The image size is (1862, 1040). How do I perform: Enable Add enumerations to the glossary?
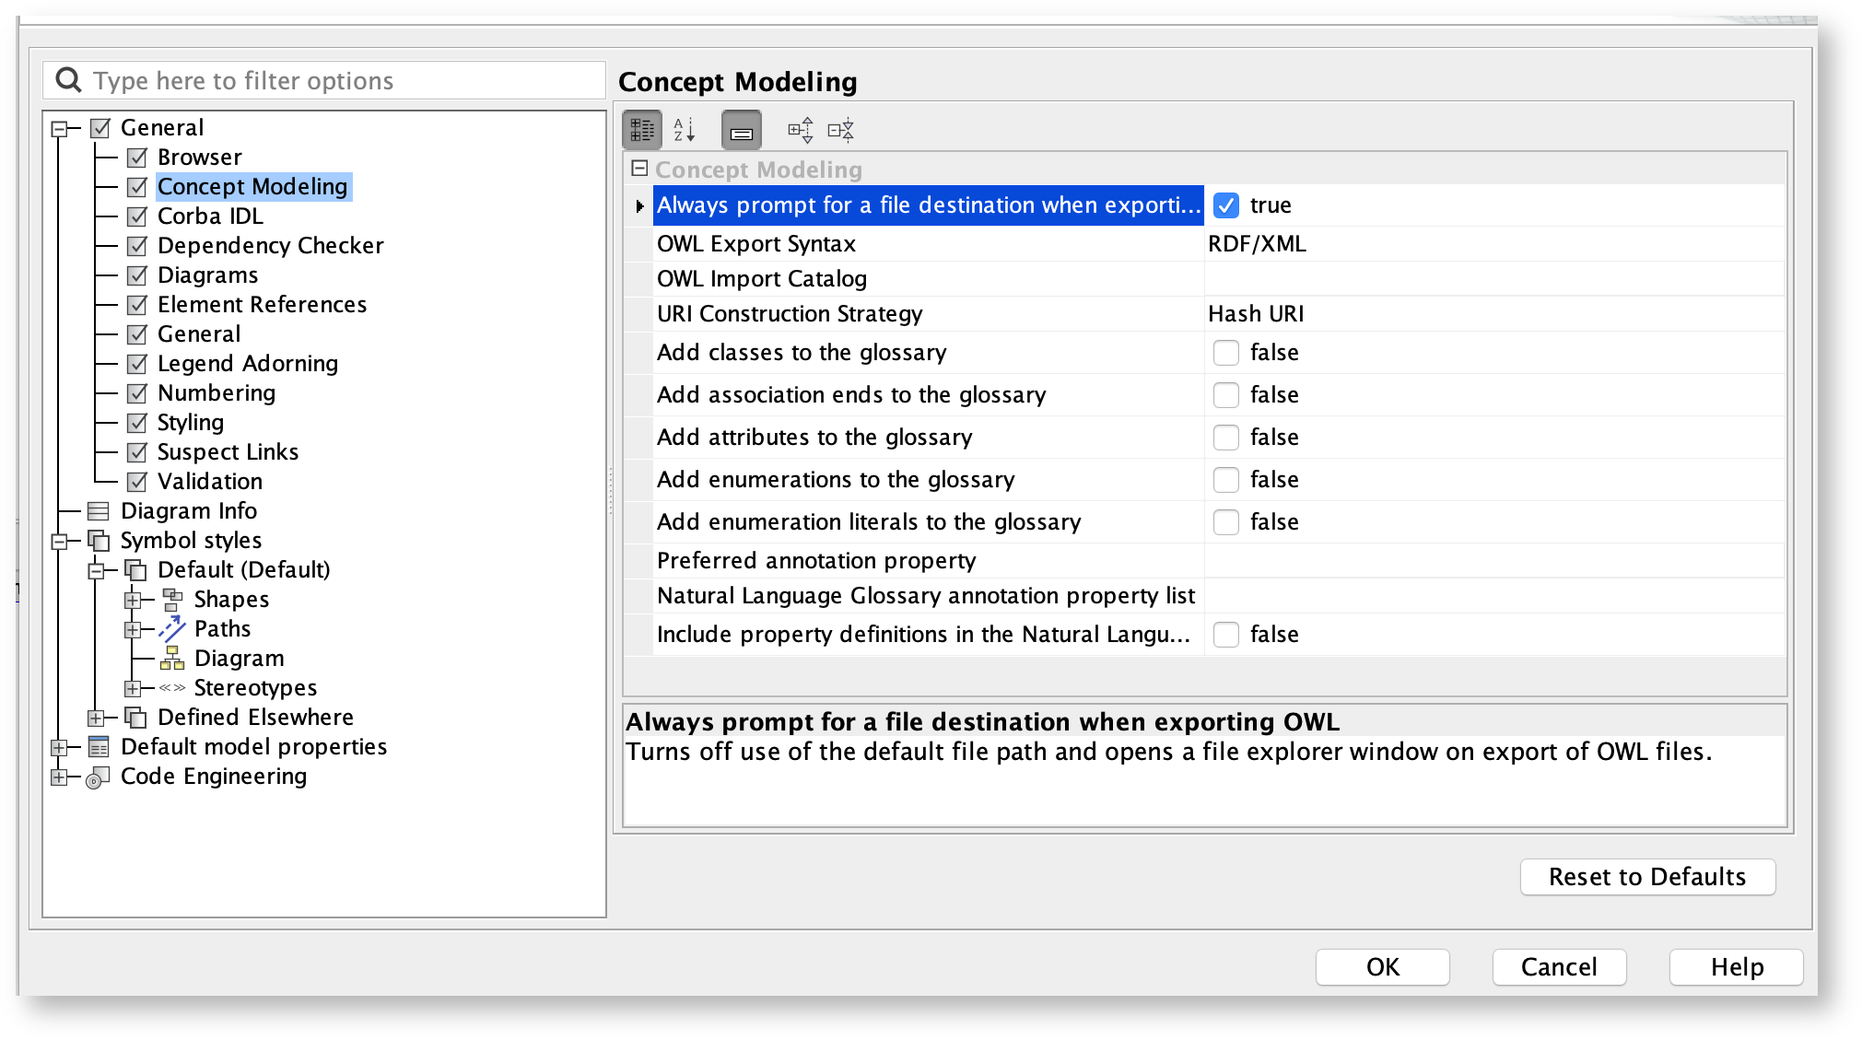1226,479
